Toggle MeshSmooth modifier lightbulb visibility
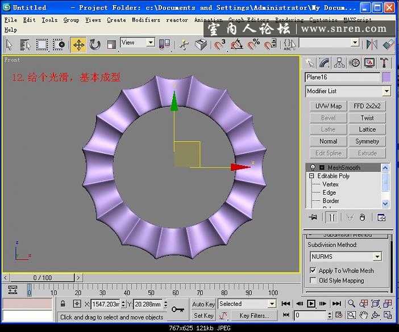This screenshot has height=332, width=399. (313, 168)
